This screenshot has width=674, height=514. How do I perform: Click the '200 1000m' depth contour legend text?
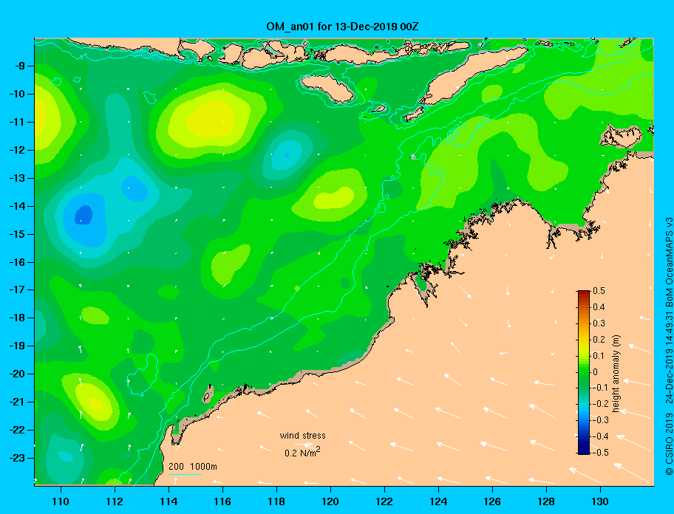pos(193,466)
